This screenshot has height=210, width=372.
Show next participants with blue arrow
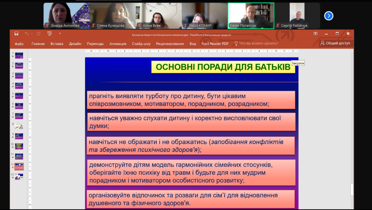tap(328, 16)
